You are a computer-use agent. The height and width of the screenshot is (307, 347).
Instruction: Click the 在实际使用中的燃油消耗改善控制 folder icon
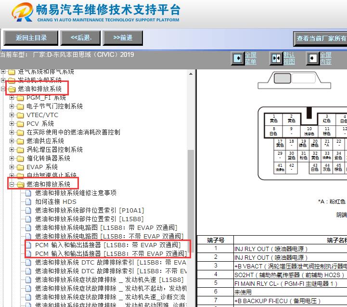20,133
